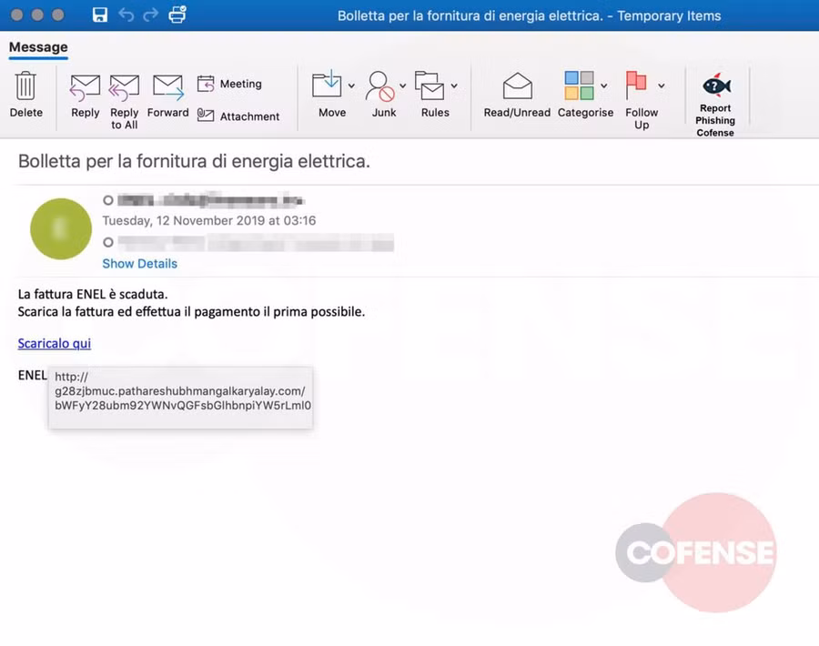The image size is (819, 646).
Task: Open the Move dropdown arrow
Action: [351, 86]
